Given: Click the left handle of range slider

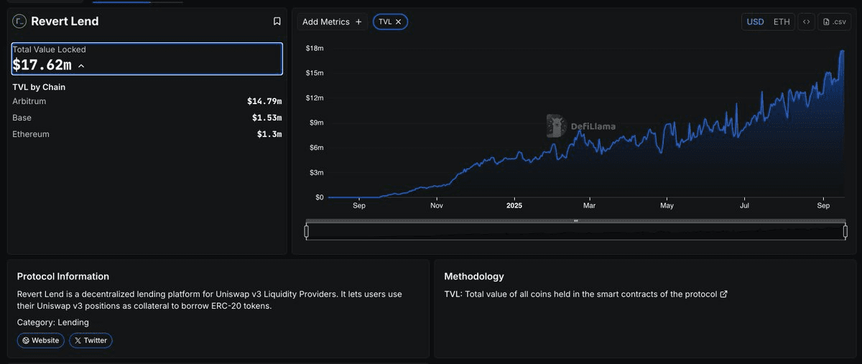Looking at the screenshot, I should pos(307,231).
